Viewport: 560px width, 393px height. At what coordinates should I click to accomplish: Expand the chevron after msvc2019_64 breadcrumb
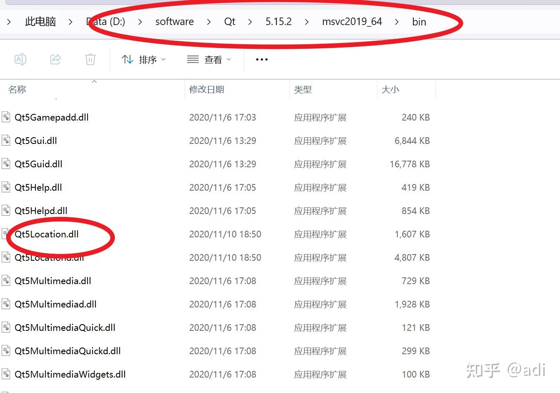(x=397, y=22)
